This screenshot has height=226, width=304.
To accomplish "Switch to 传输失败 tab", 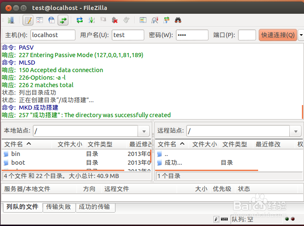I will click(59, 207).
